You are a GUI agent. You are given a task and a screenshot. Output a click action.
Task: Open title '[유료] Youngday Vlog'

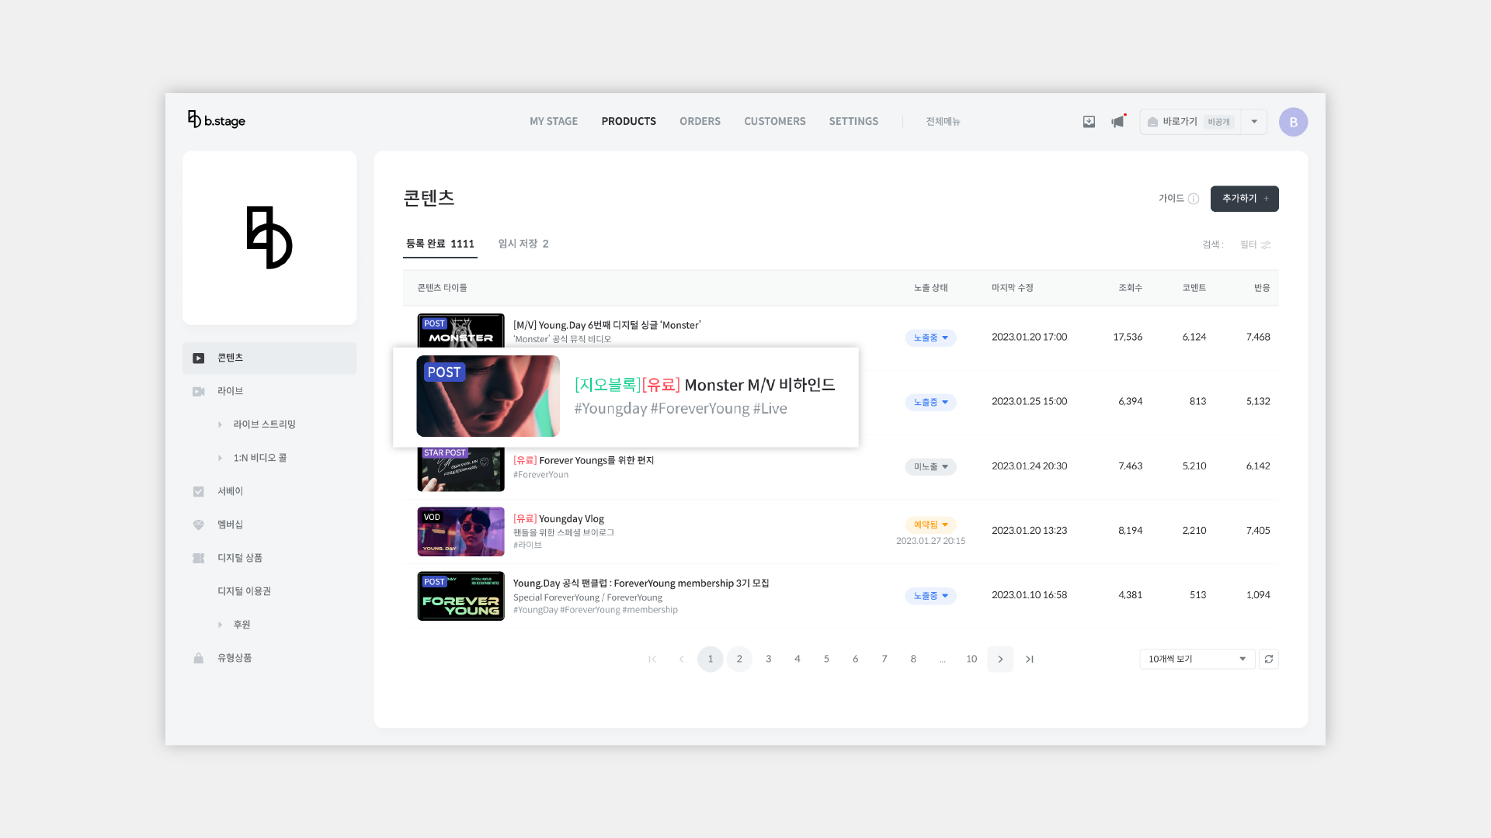click(x=558, y=519)
